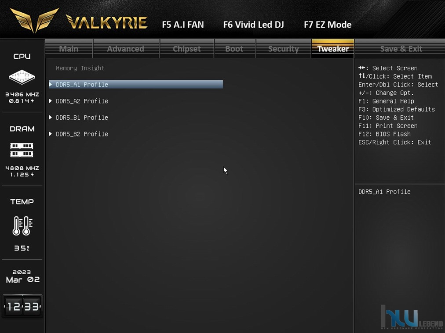445x333 pixels.
Task: Open the DDR5_B2 Profile entry
Action: coord(82,134)
